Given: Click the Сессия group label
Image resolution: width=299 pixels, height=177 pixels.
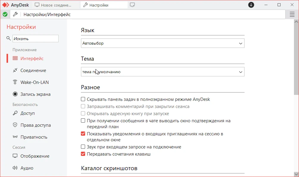Looking at the screenshot, I should (19, 147).
